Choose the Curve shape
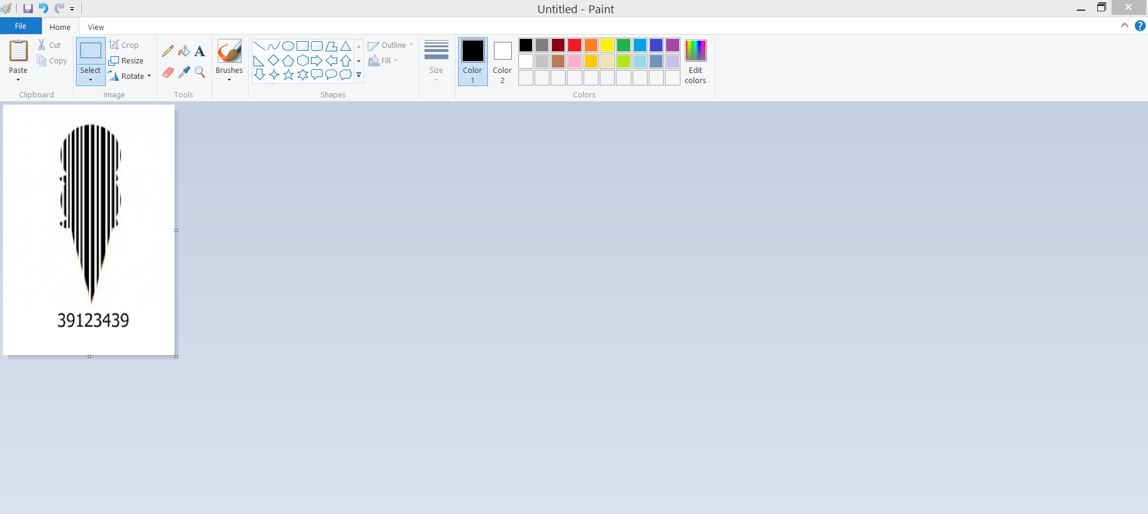 (273, 46)
